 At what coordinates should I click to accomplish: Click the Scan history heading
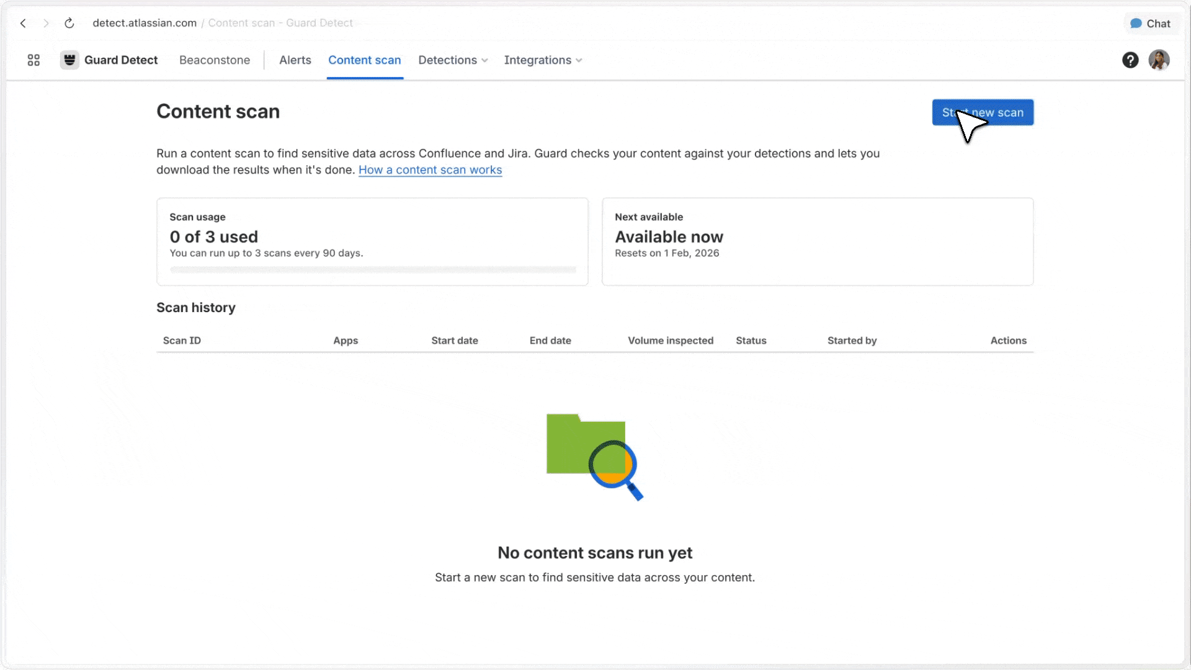[x=196, y=308]
